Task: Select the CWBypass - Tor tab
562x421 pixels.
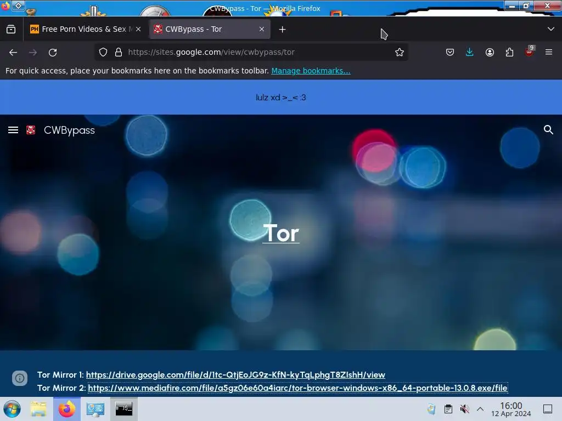Action: (210, 30)
